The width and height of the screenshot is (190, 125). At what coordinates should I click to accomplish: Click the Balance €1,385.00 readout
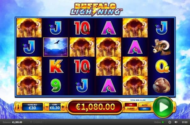(x=12, y=122)
